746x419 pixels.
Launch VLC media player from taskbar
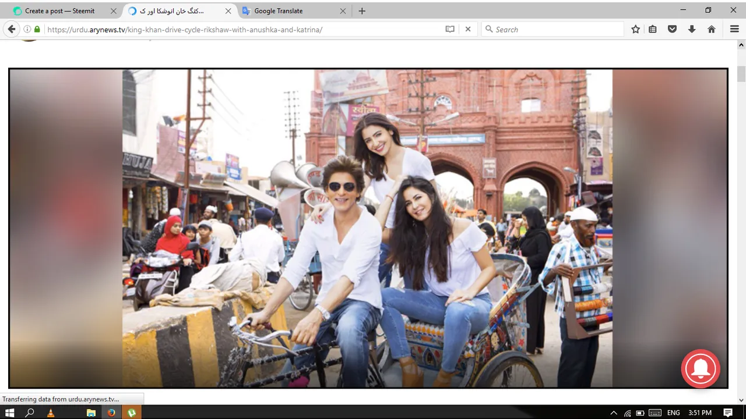pyautogui.click(x=51, y=413)
